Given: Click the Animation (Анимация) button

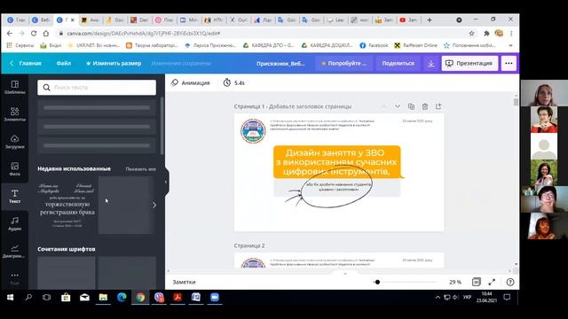Looking at the screenshot, I should [x=191, y=82].
